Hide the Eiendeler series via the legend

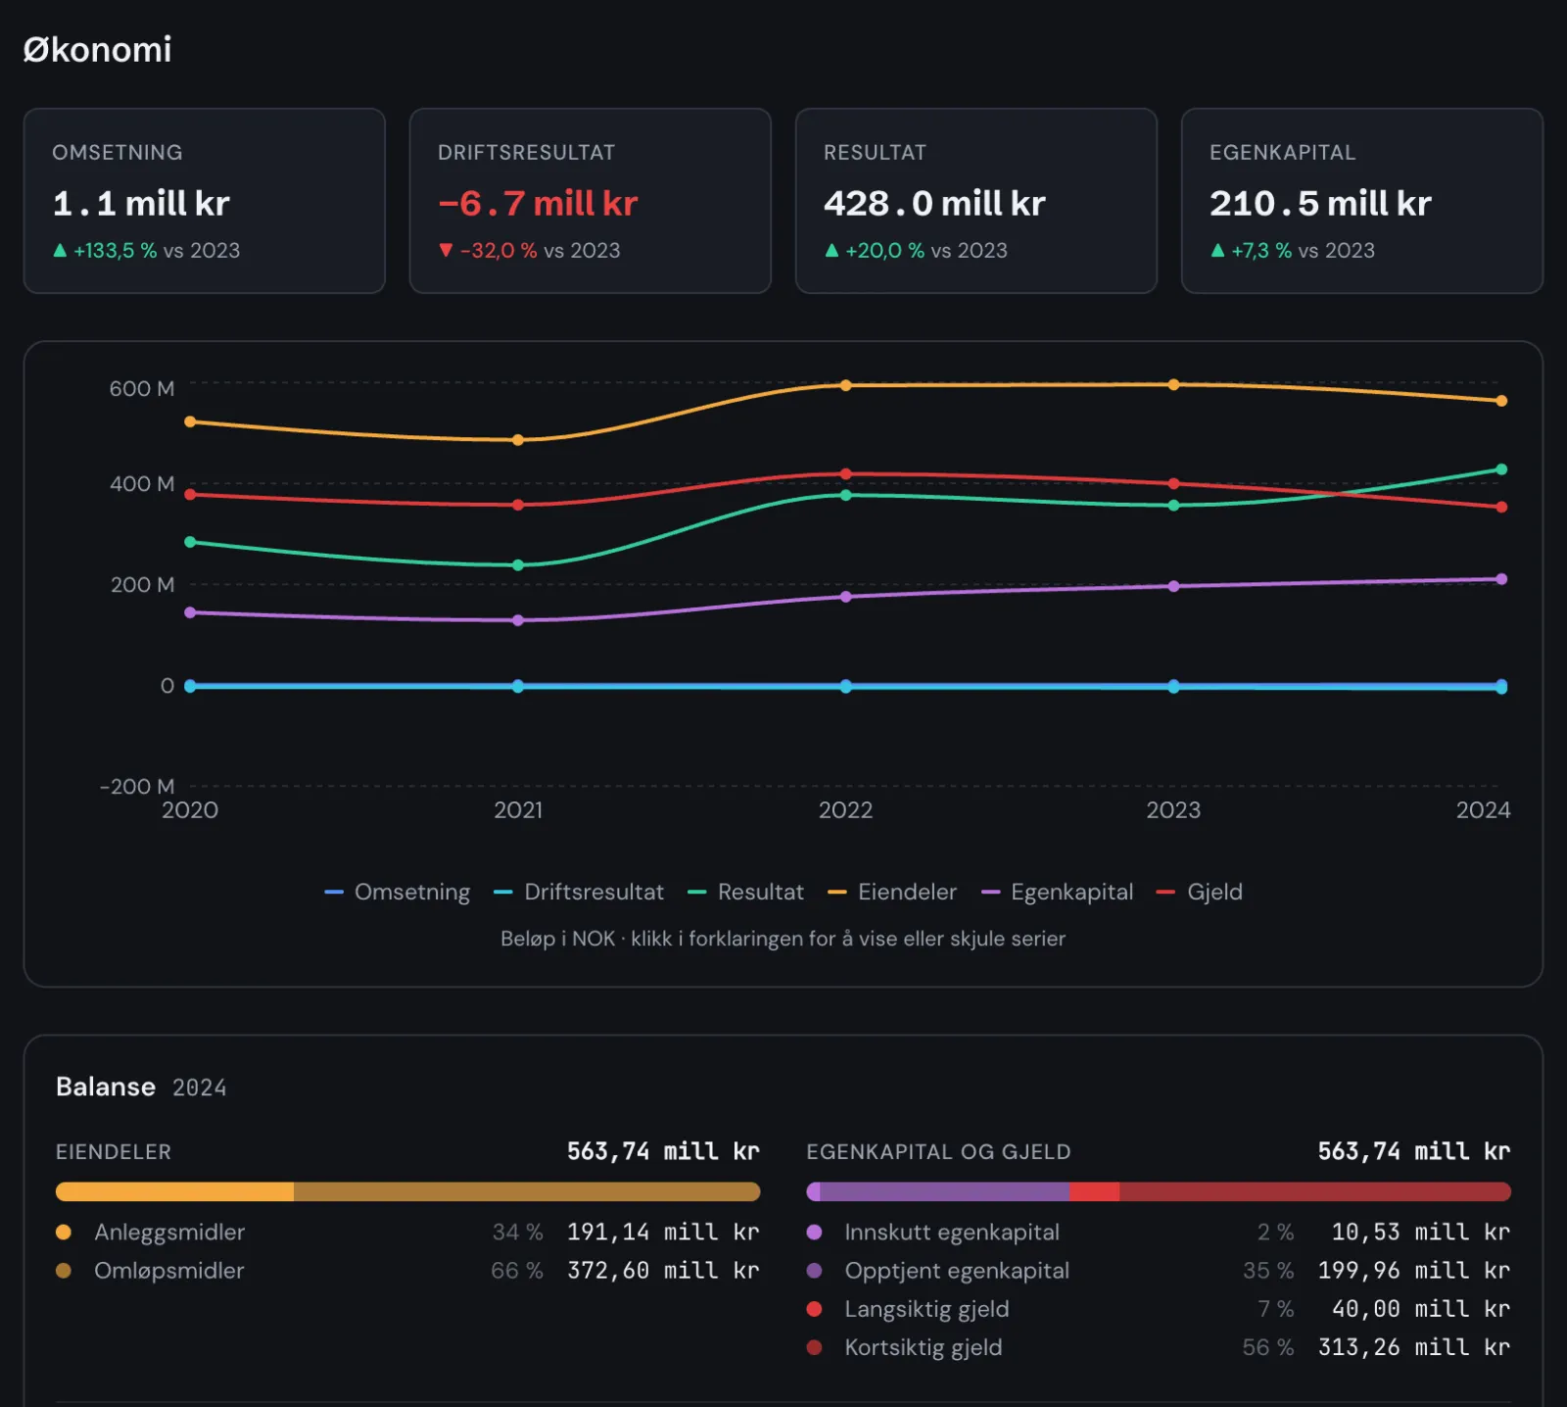point(892,892)
